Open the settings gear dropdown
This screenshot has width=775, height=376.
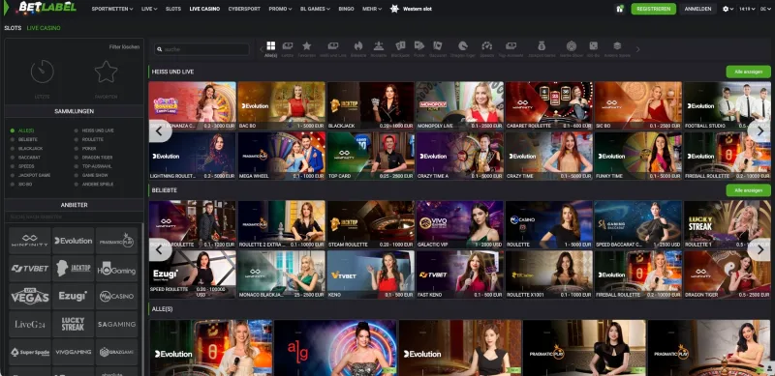[728, 9]
